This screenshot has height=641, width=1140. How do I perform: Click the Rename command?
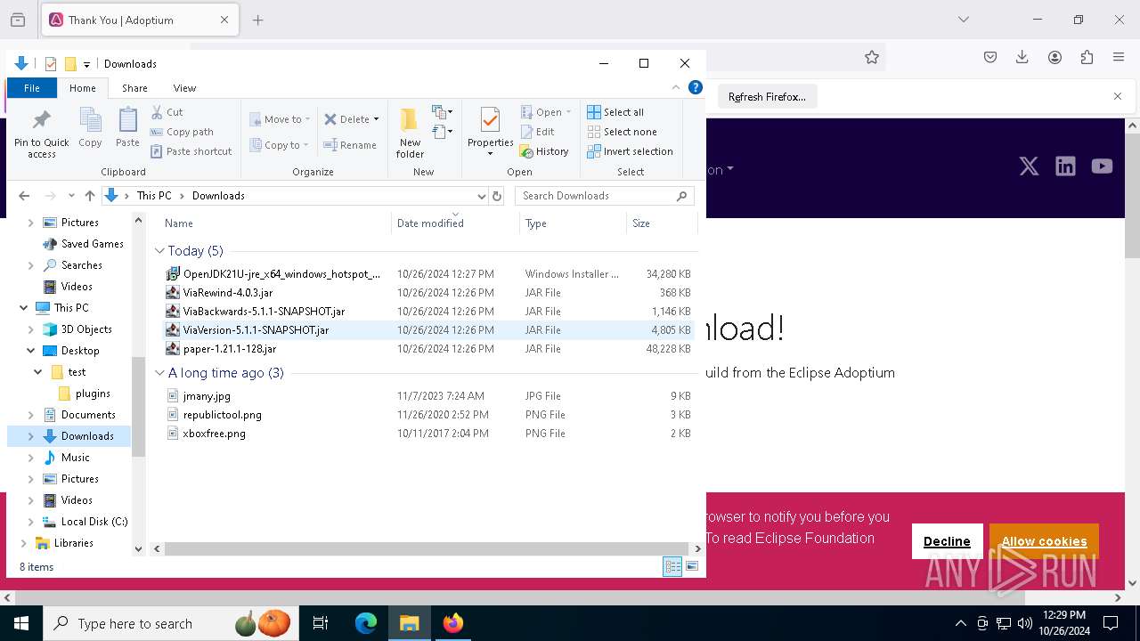click(350, 145)
